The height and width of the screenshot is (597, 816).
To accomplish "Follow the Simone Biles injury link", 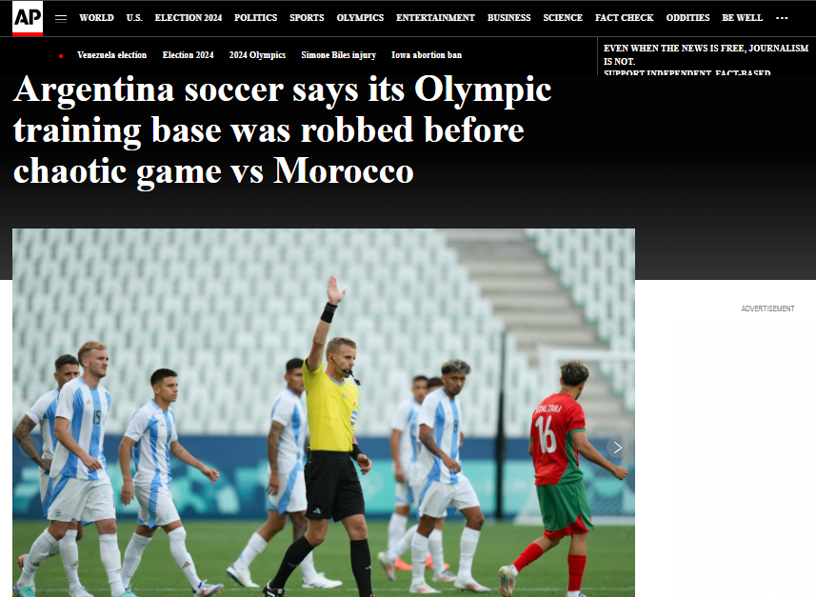I will click(x=338, y=55).
